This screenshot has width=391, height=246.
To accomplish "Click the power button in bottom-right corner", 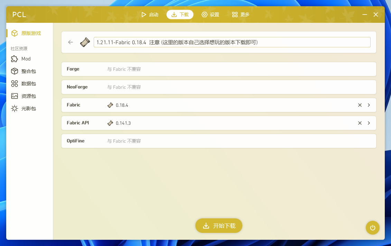I will 372,228.
